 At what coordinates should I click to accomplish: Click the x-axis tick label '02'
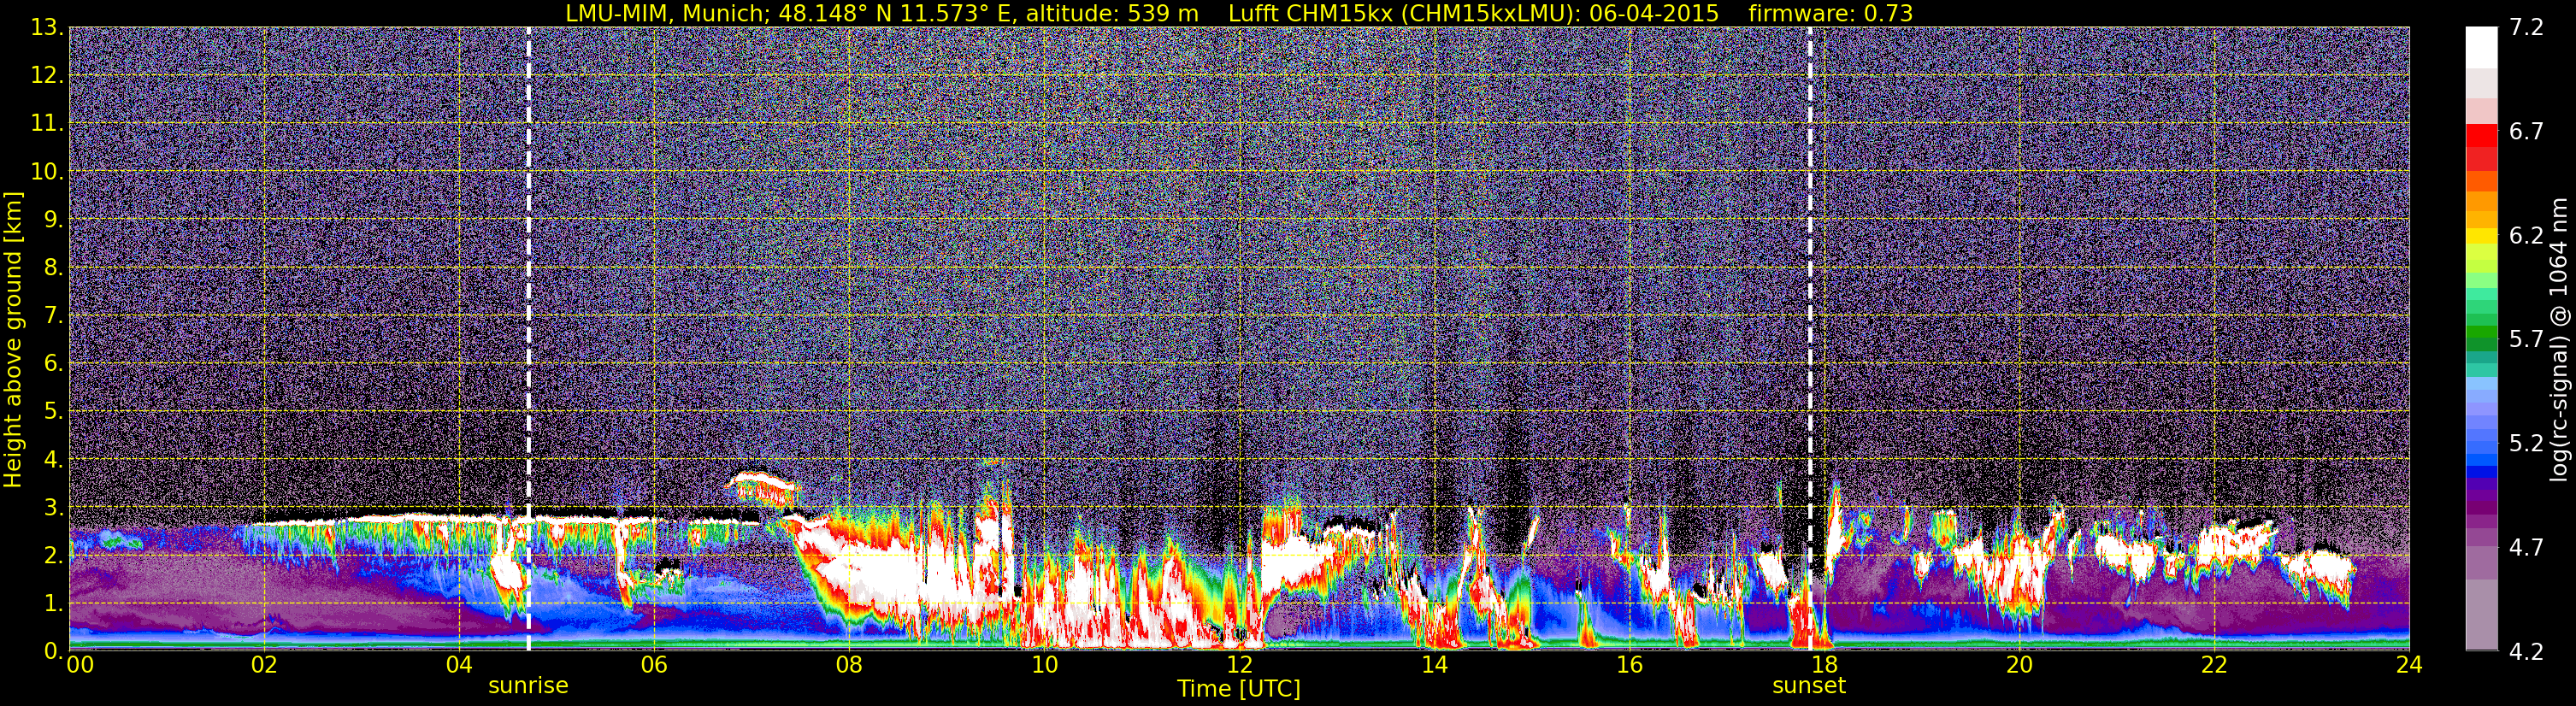coord(264,665)
